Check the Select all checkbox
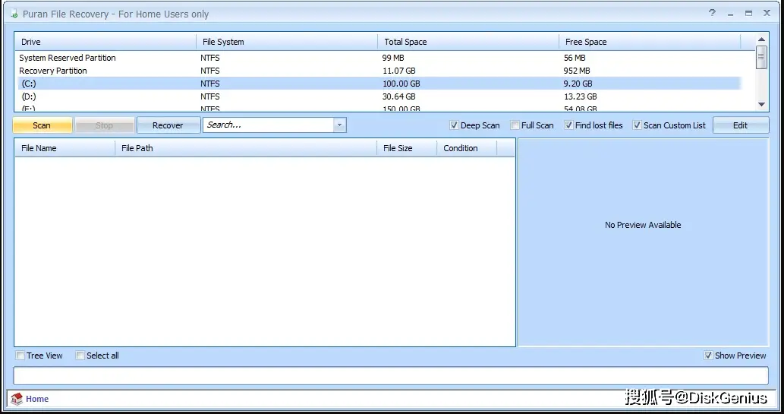The image size is (784, 414). 80,356
